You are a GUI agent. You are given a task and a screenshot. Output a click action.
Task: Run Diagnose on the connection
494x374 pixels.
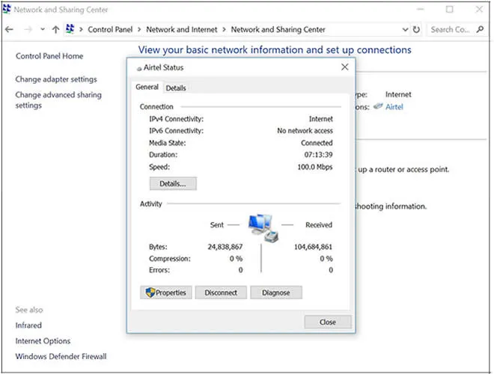(x=275, y=292)
